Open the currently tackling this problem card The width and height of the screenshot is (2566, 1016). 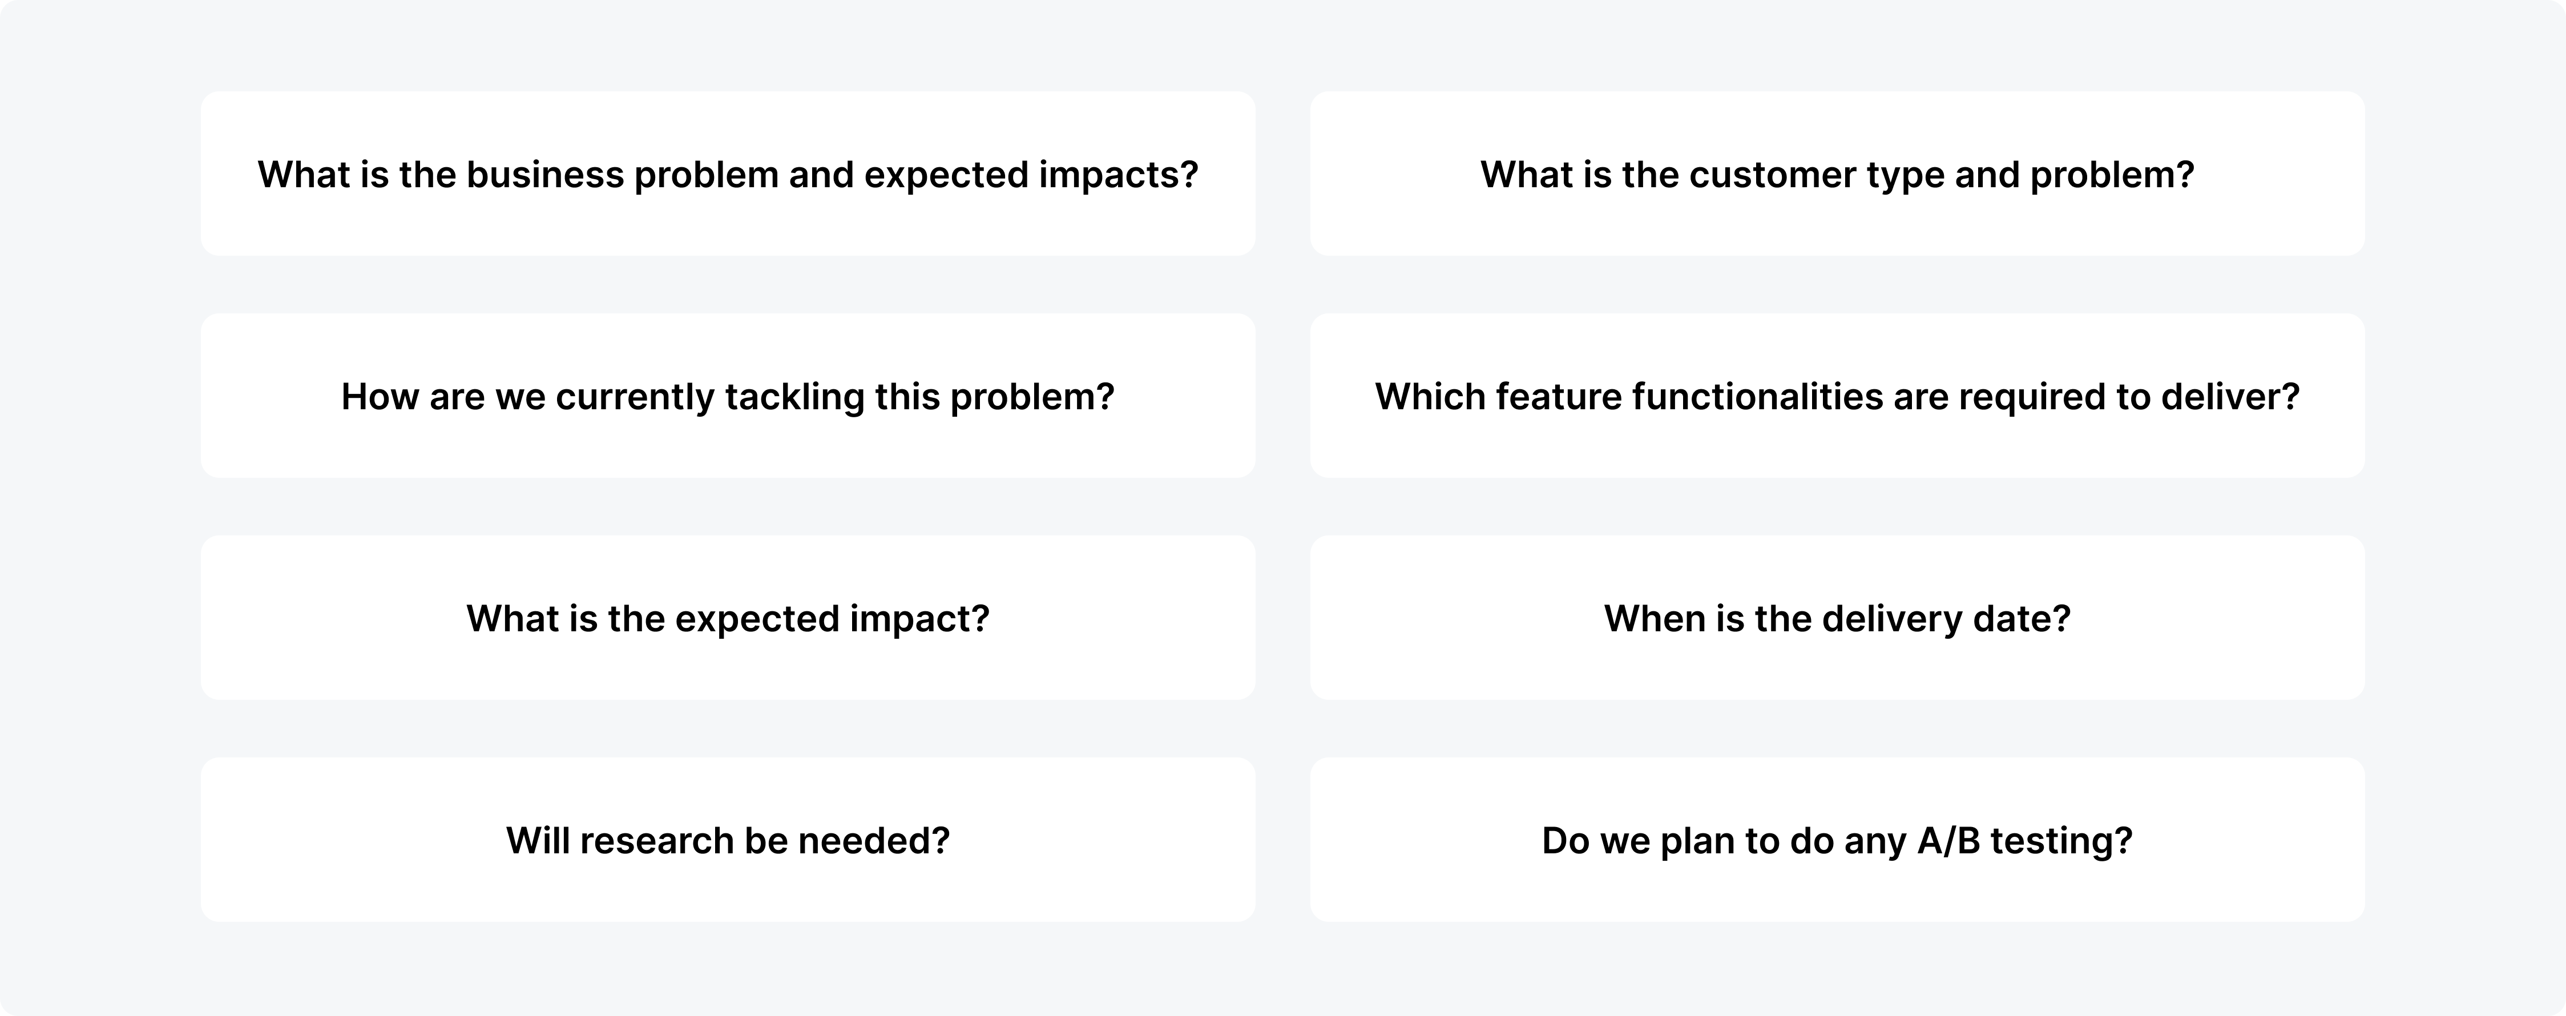(727, 396)
